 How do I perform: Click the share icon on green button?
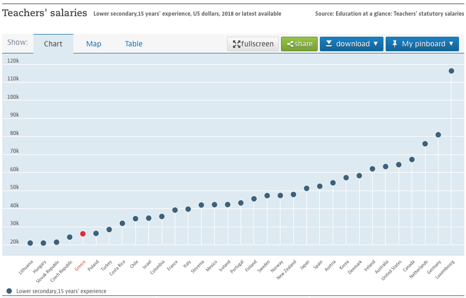pos(290,44)
